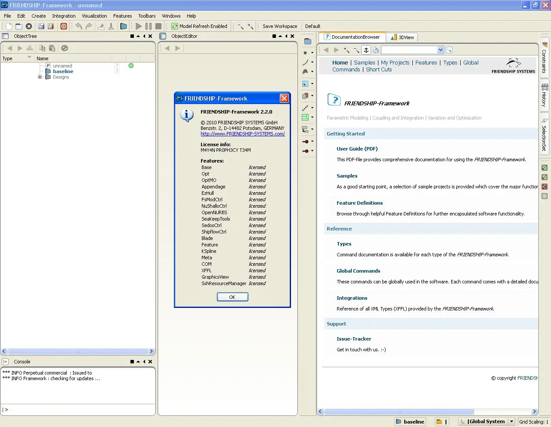
Task: Switch to the 3DView tab
Action: tap(402, 37)
